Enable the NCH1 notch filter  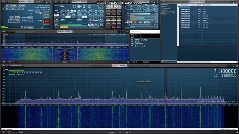(102, 15)
